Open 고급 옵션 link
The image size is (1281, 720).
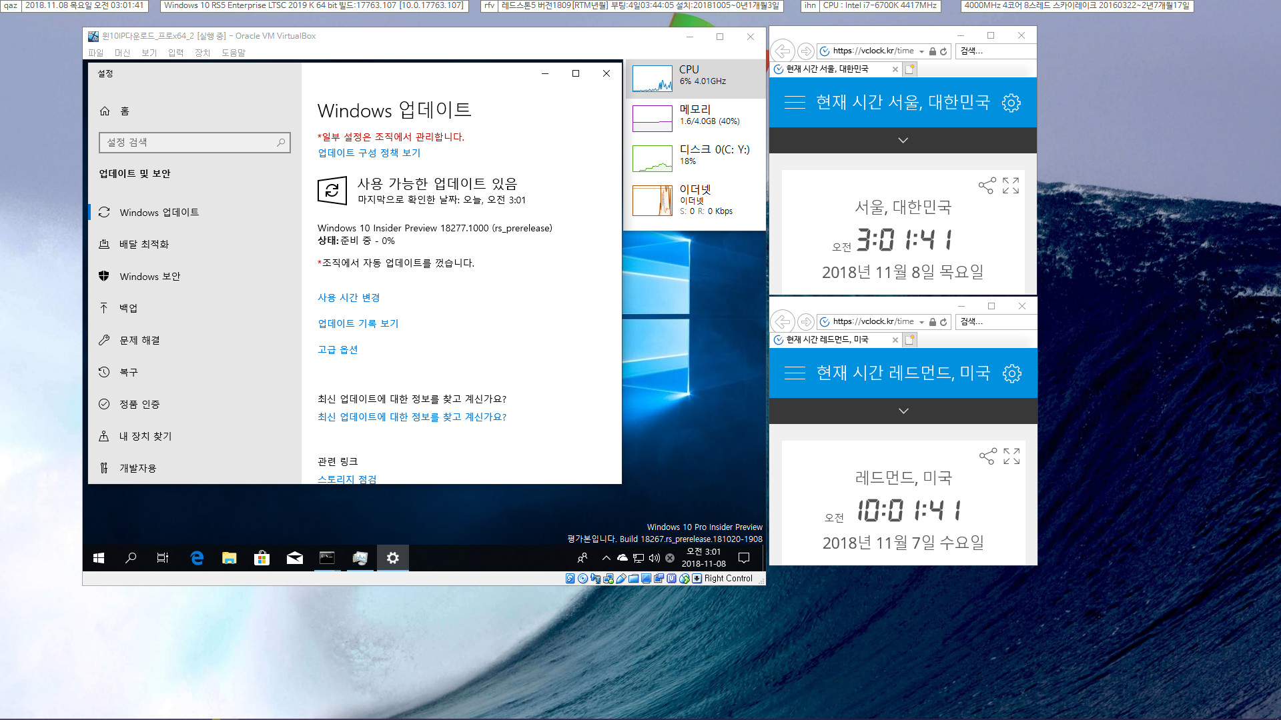[x=338, y=349]
